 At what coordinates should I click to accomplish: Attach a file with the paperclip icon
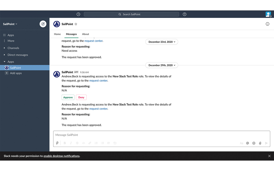tap(260, 143)
